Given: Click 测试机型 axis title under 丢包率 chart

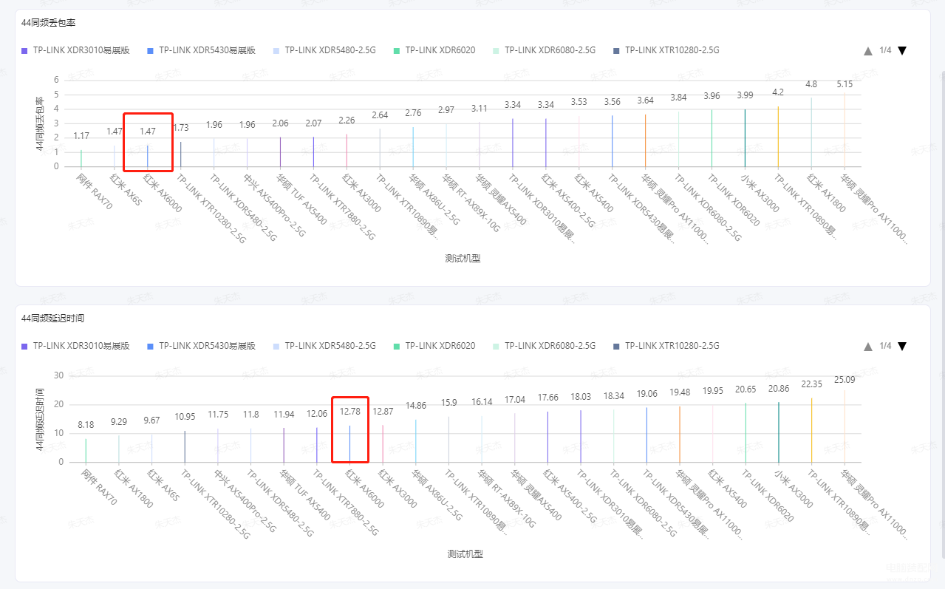Looking at the screenshot, I should pos(463,259).
